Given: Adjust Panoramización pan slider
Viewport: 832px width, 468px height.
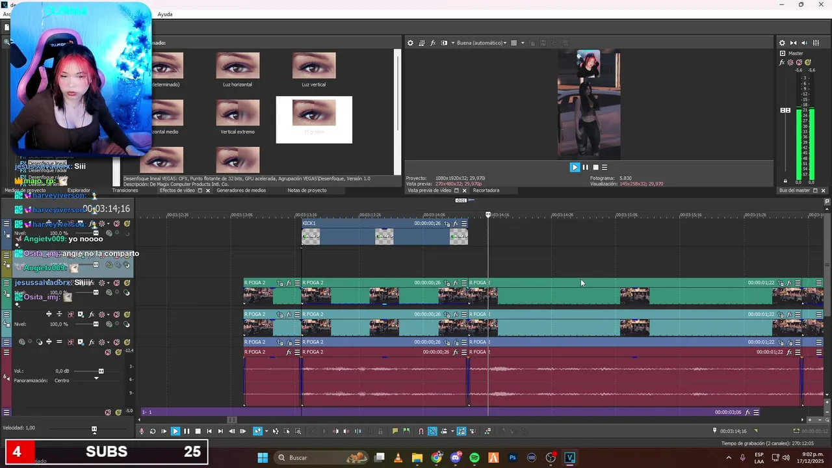Looking at the screenshot, I should pos(96,380).
